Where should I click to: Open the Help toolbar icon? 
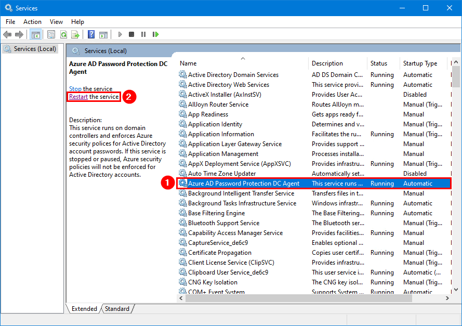click(91, 34)
